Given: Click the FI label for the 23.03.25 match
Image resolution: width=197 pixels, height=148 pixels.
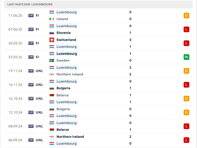Looking at the screenshot, I should click(x=37, y=57).
